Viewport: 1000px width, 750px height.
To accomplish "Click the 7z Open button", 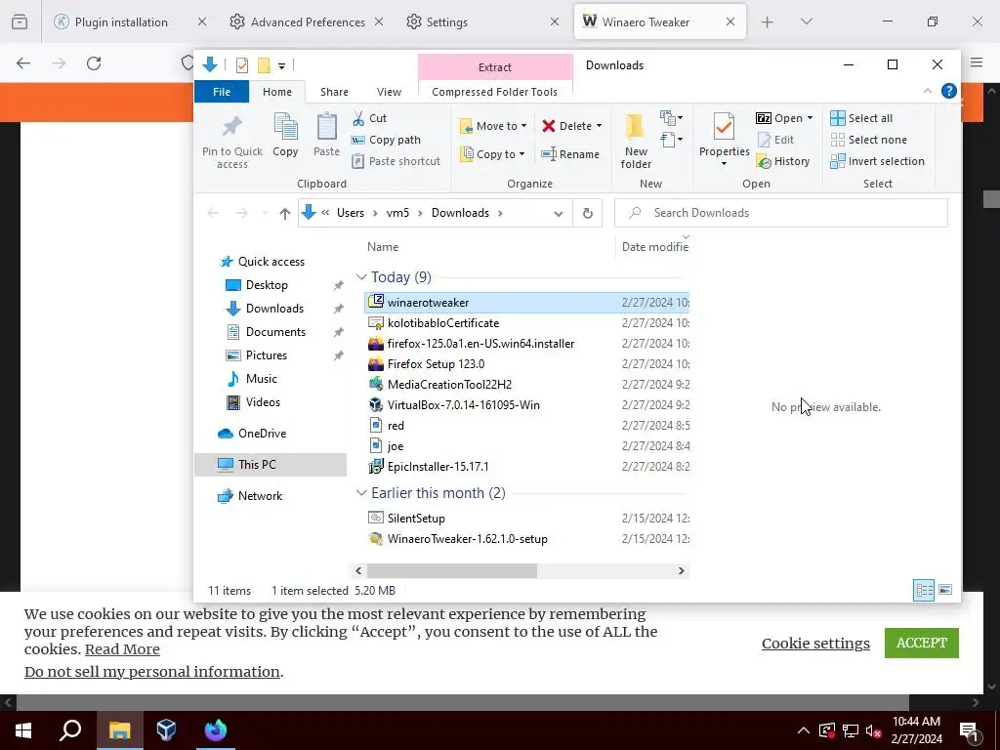I will pyautogui.click(x=784, y=118).
